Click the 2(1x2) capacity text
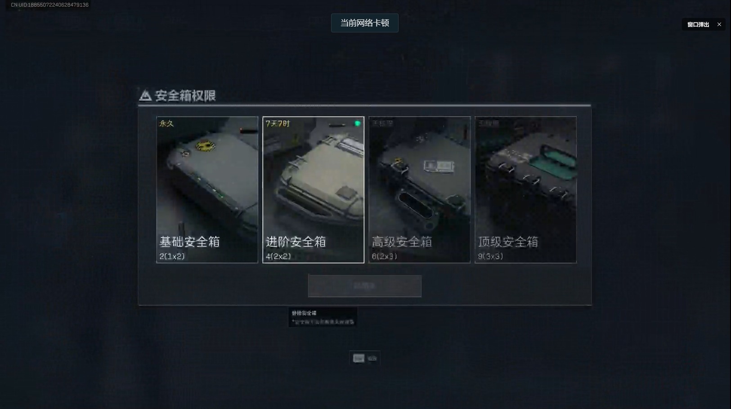Image resolution: width=731 pixels, height=409 pixels. click(172, 256)
